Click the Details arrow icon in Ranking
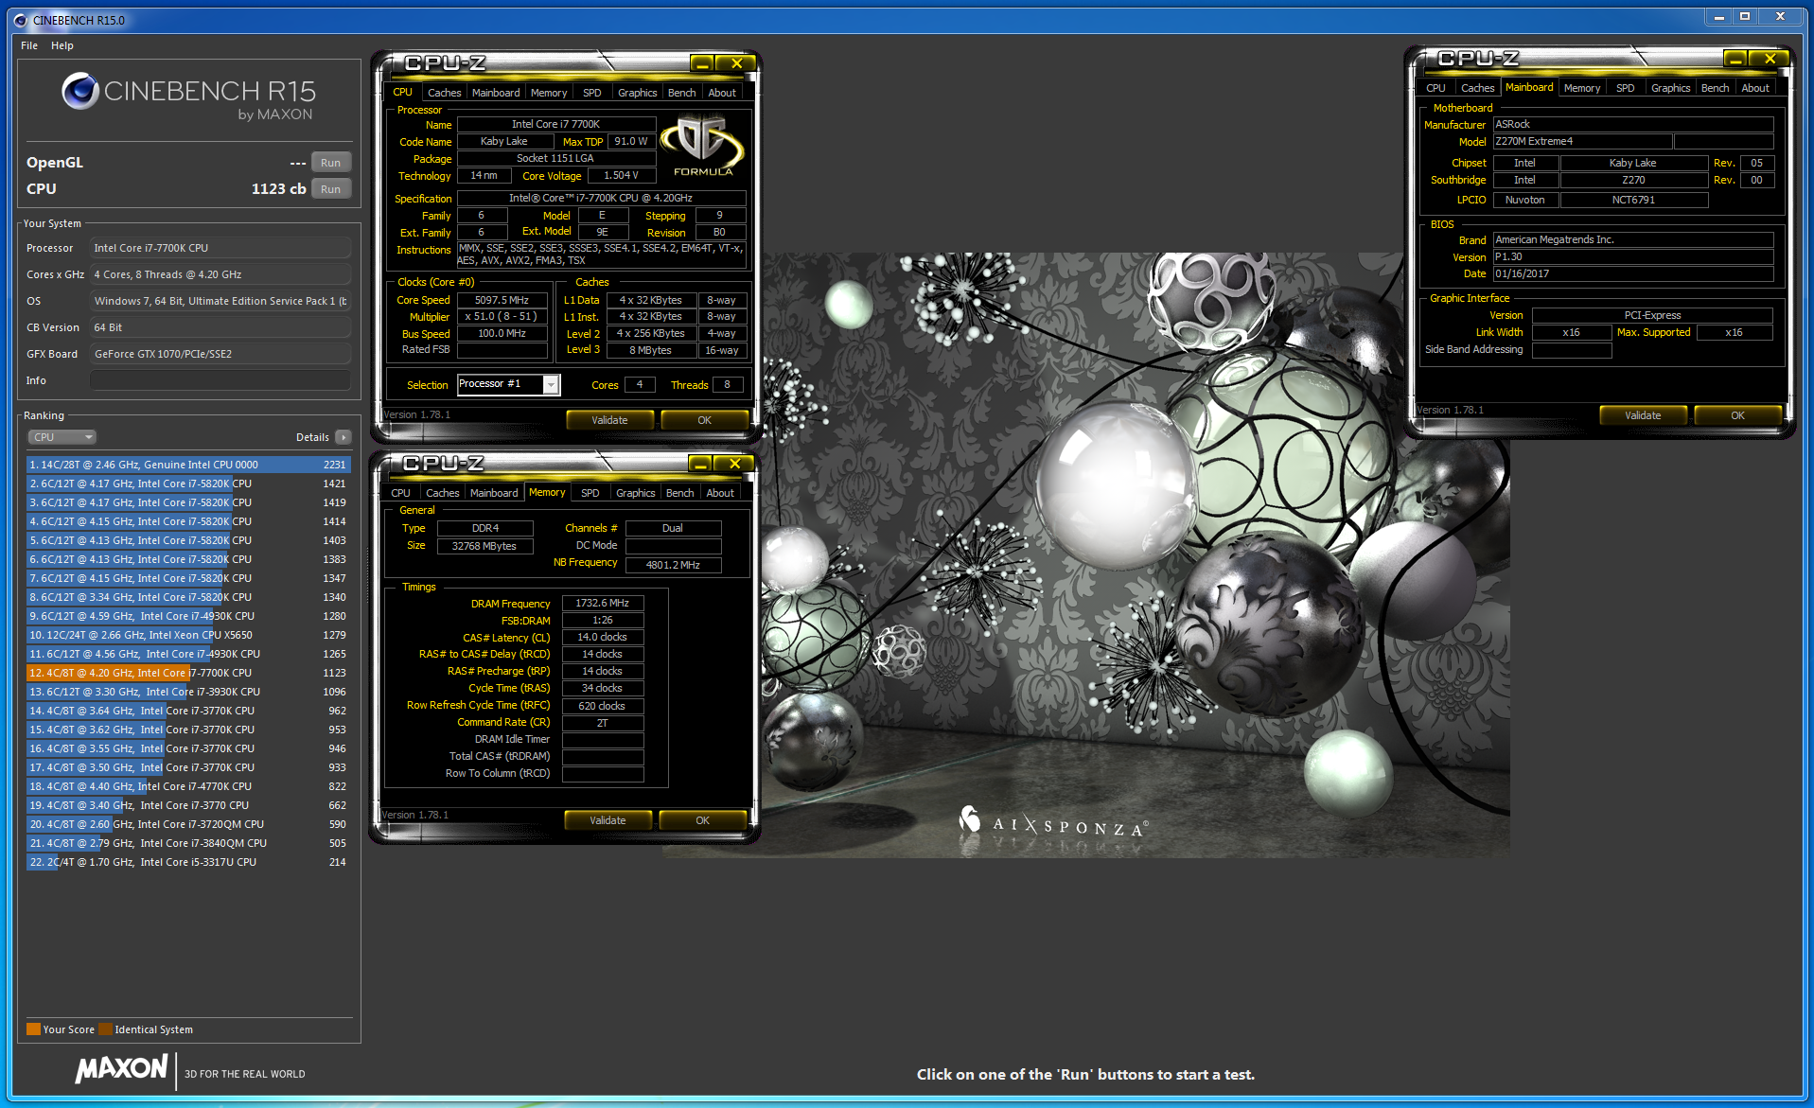The image size is (1814, 1108). 343,437
